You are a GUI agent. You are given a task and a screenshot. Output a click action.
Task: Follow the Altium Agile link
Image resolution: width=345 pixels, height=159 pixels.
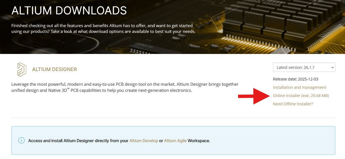pyautogui.click(x=175, y=141)
